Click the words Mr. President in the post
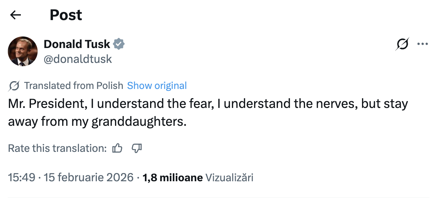The image size is (441, 198). pyautogui.click(x=46, y=104)
